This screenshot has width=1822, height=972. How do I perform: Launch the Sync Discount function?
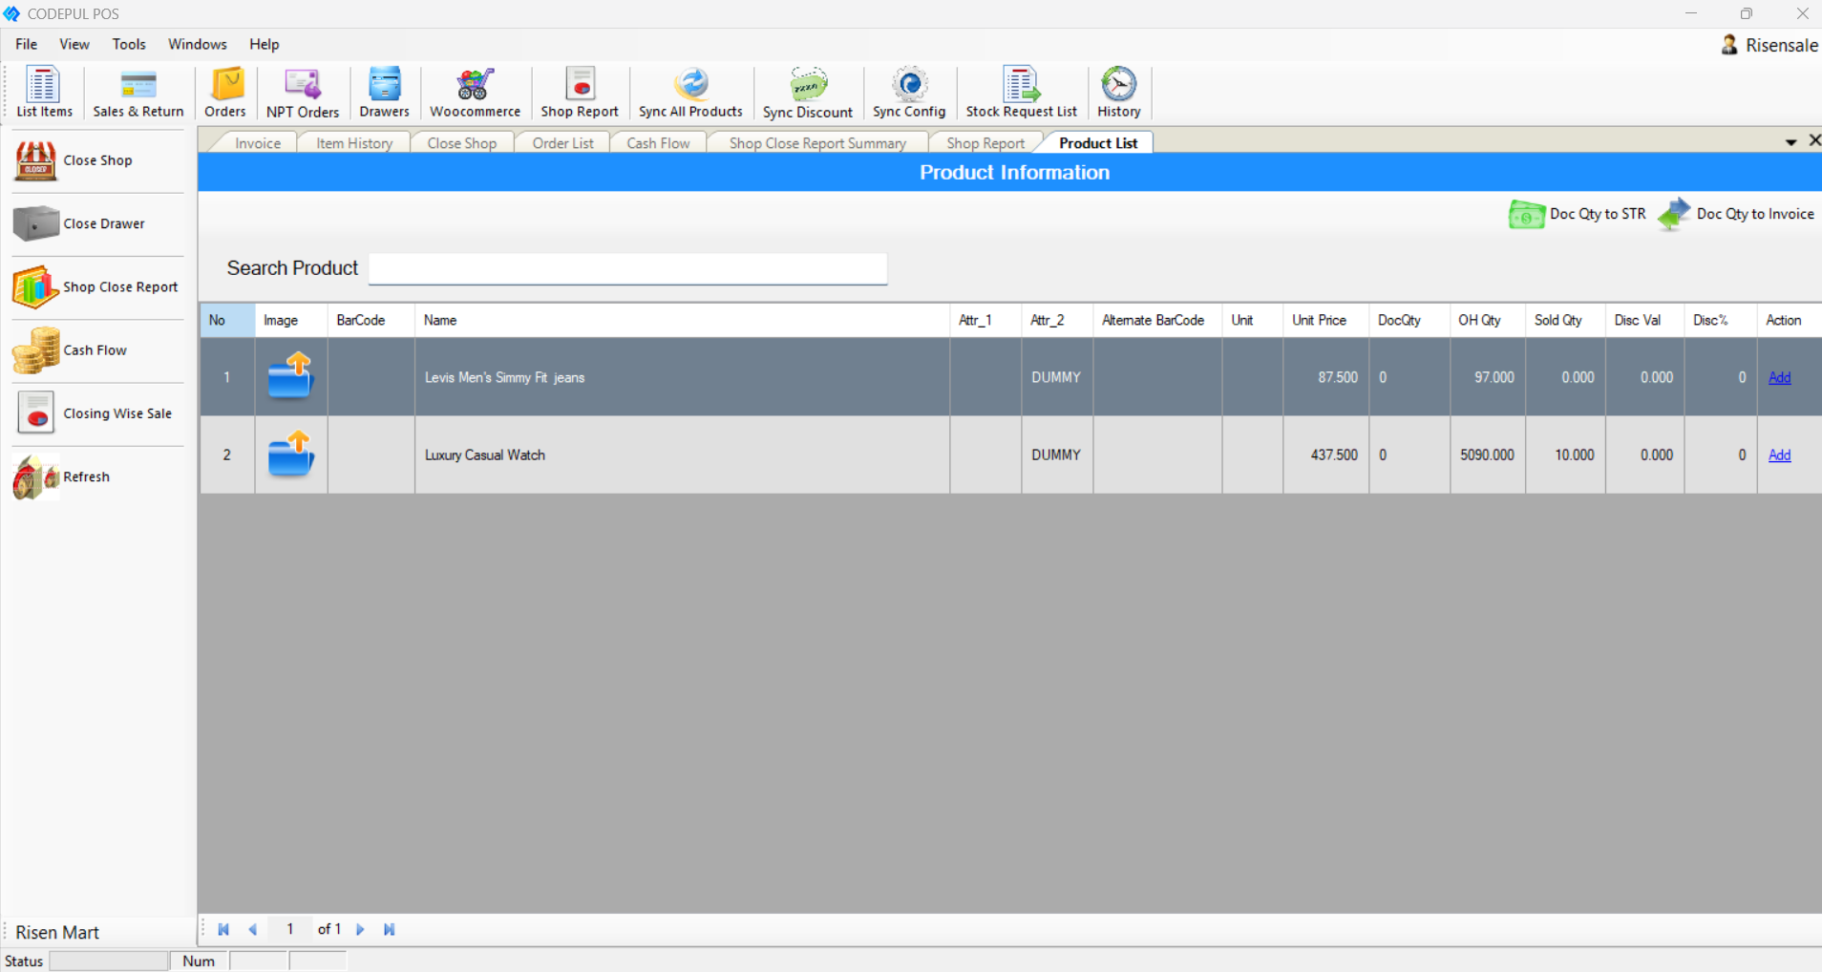point(807,92)
